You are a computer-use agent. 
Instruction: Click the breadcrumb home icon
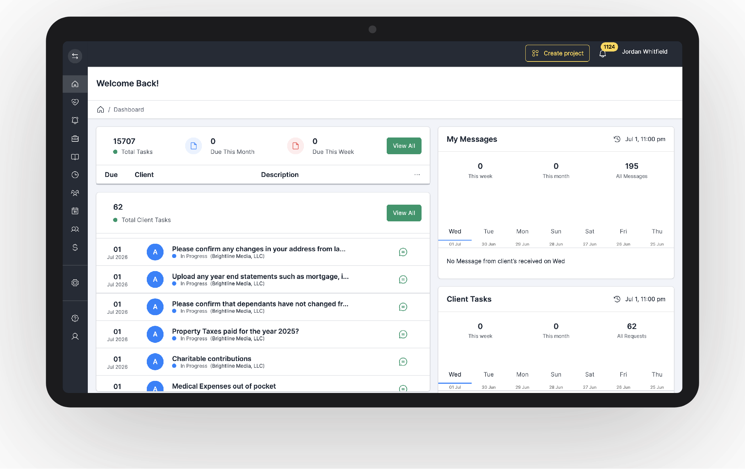[x=101, y=109]
